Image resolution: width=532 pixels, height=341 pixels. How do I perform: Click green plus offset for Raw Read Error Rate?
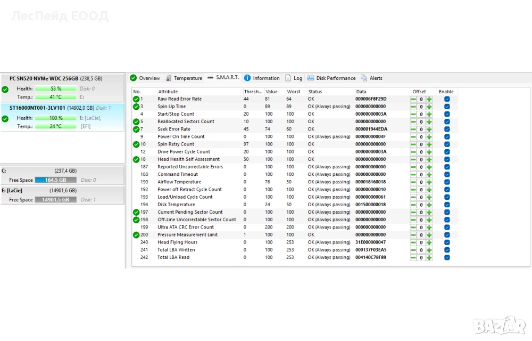(429, 99)
